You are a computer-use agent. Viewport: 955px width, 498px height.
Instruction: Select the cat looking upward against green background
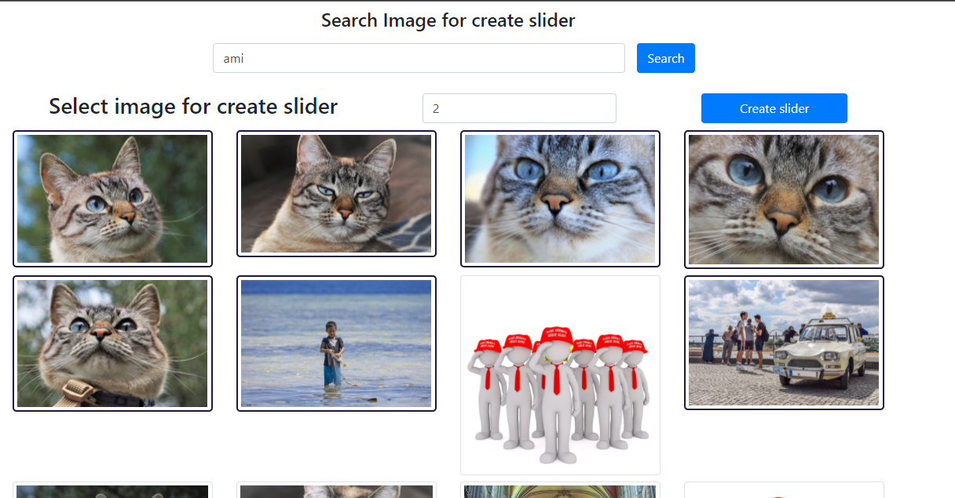(x=112, y=198)
